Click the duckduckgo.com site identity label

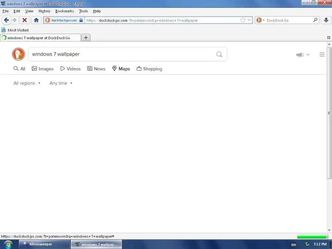click(64, 20)
